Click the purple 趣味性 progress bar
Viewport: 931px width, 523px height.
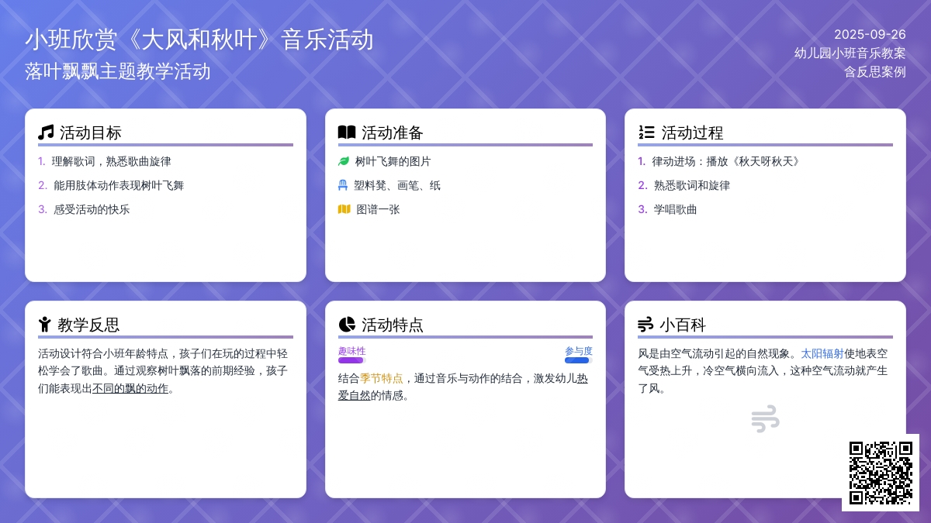(x=351, y=360)
